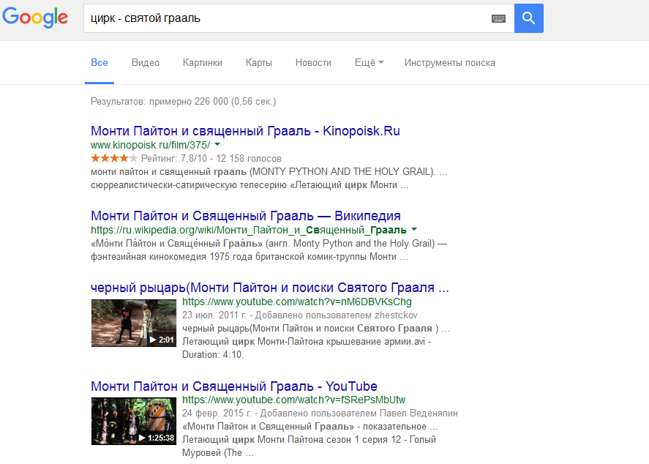Screen dimensions: 649x464
Task: Click the Google logo
Action: click(35, 18)
